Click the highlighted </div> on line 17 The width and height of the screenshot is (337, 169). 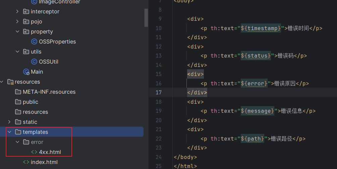[197, 92]
